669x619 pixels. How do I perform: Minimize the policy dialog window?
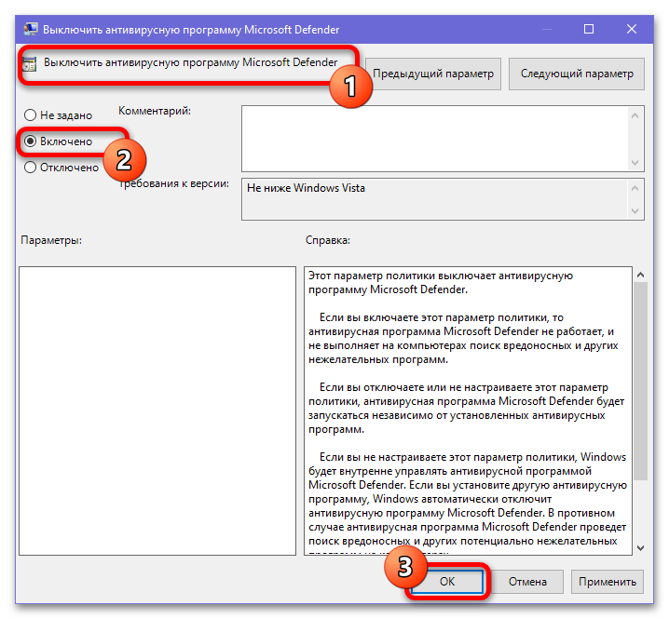click(x=547, y=29)
